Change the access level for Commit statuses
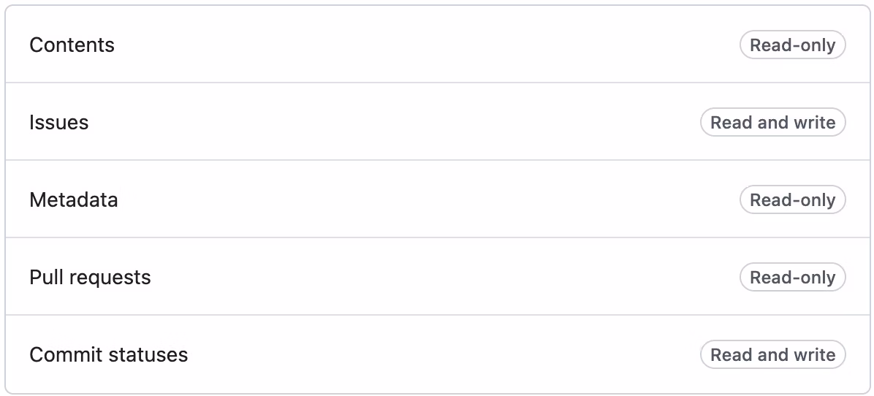This screenshot has height=396, width=874. 772,355
